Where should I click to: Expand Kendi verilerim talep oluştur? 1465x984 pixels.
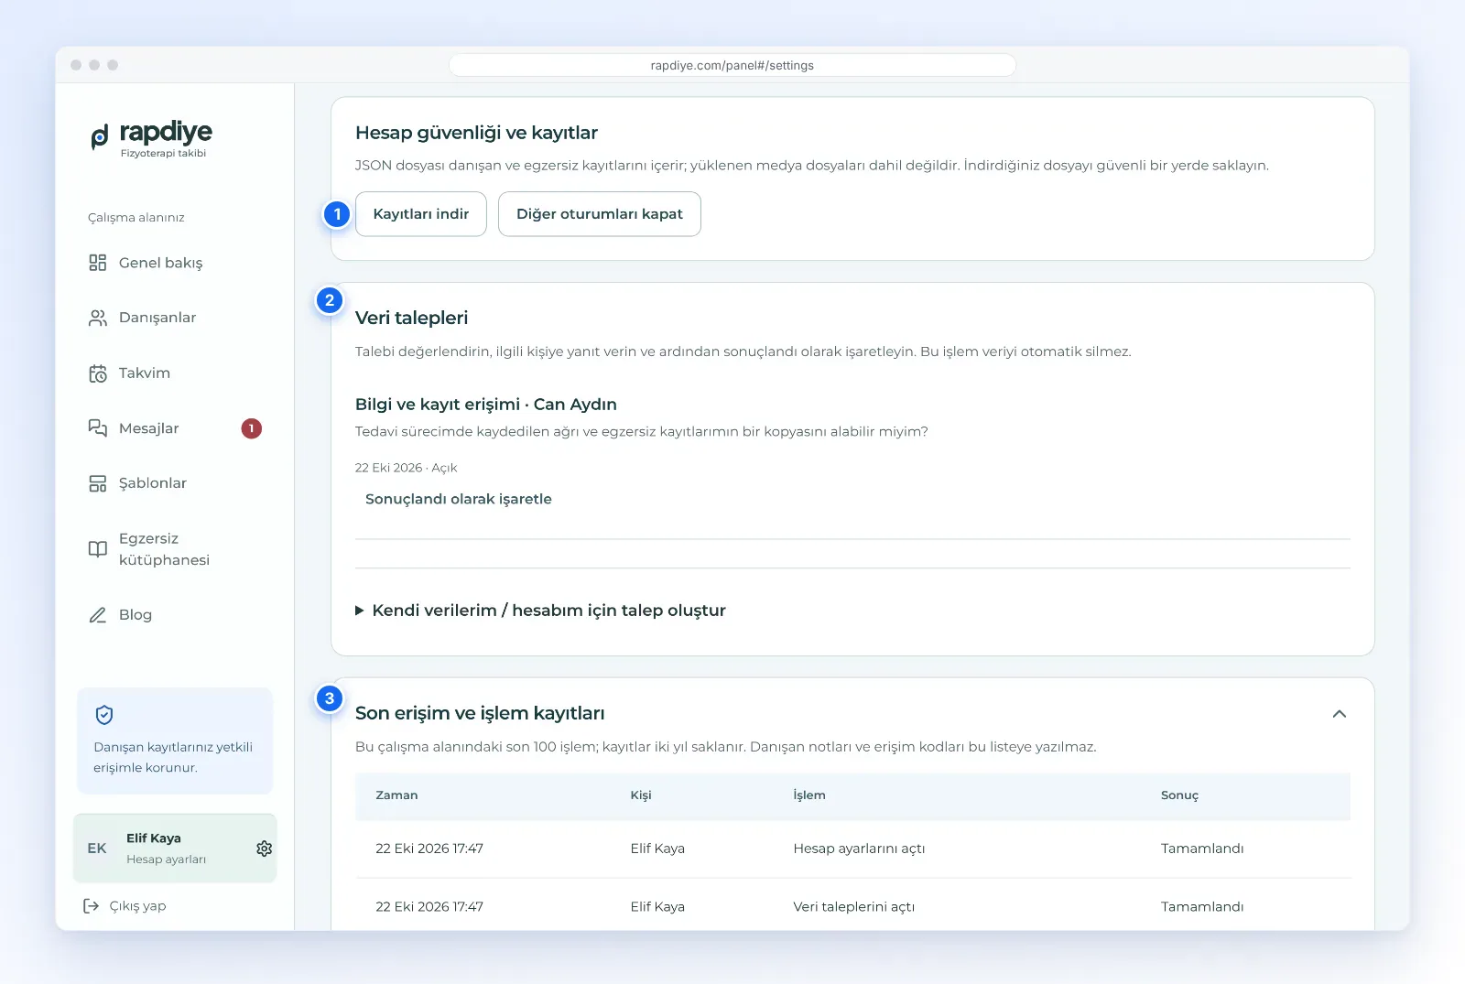(x=540, y=611)
